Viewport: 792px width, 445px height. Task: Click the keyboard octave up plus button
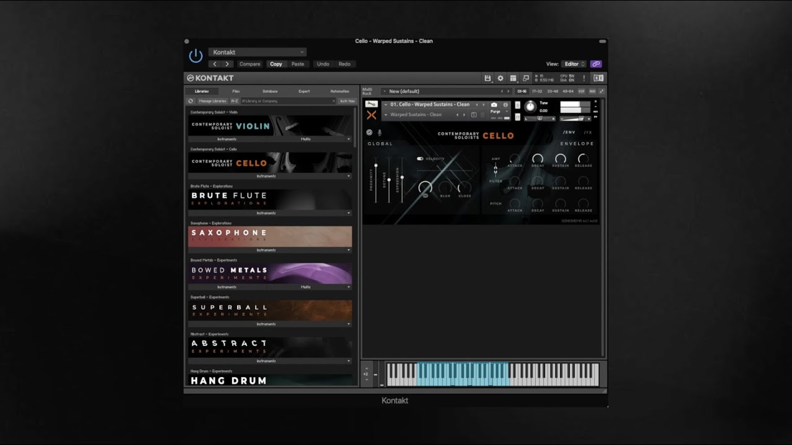[366, 369]
